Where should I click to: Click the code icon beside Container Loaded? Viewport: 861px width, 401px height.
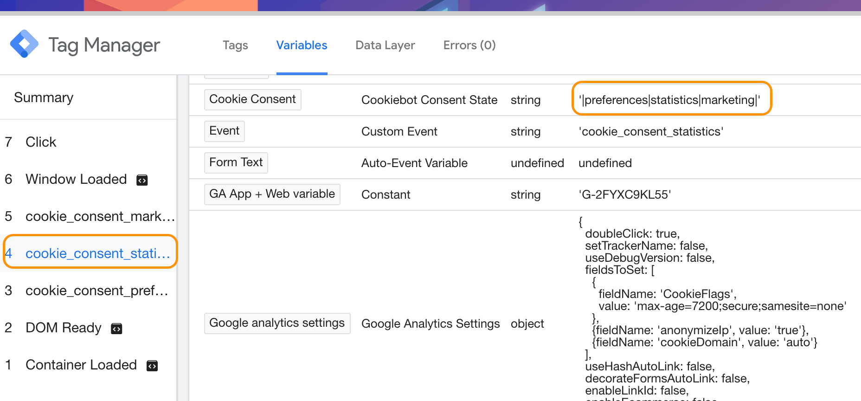[152, 366]
